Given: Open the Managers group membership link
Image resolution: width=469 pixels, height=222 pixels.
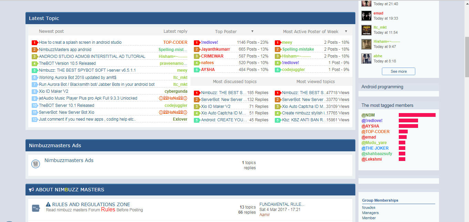Looking at the screenshot, I should 370,213.
